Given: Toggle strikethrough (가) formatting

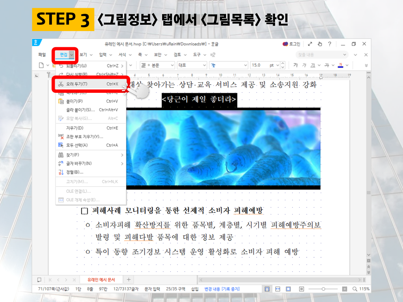Looking at the screenshot, I should (326, 65).
